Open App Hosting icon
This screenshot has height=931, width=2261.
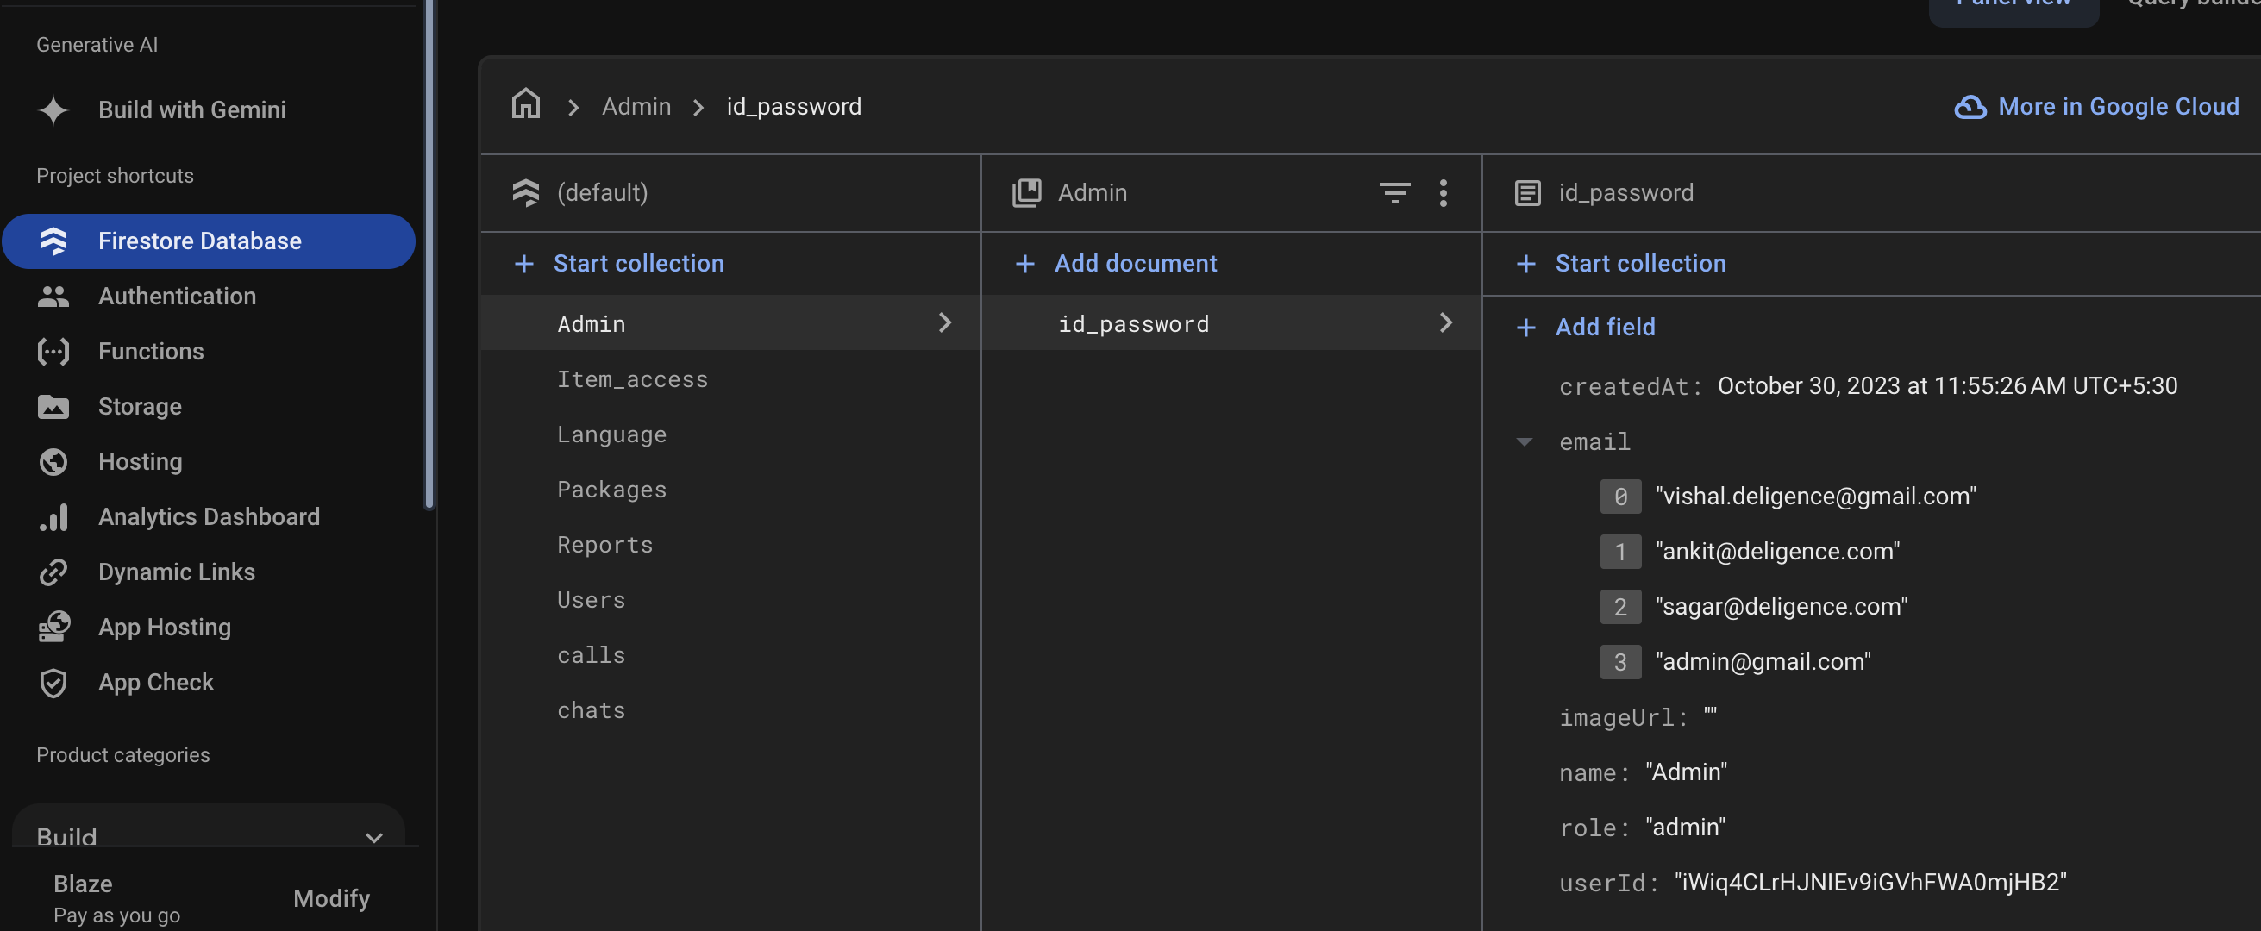click(x=53, y=628)
